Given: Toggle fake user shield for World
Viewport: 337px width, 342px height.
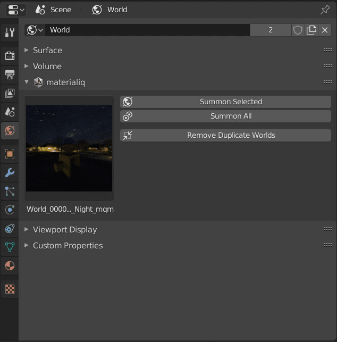Looking at the screenshot, I should 298,30.
